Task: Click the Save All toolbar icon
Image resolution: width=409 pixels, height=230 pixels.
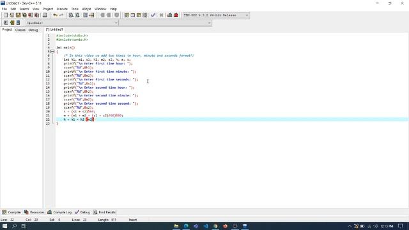Action: pos(24,15)
